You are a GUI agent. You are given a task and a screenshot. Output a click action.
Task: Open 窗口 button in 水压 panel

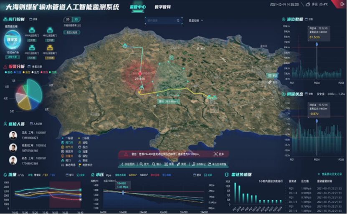(x=197, y=175)
